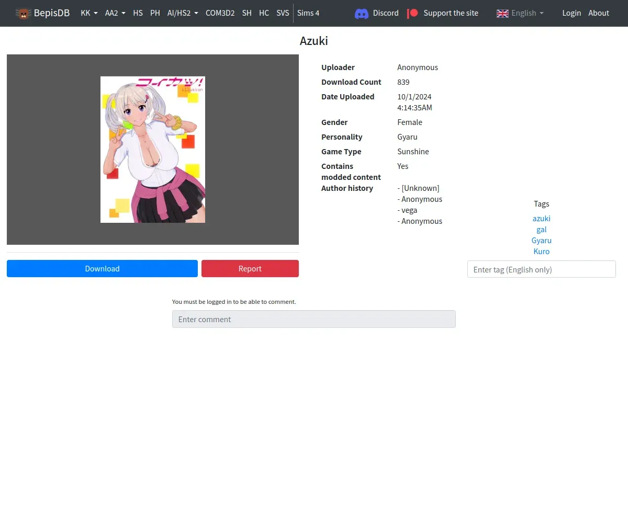Click the red Report button
The width and height of the screenshot is (628, 523).
(x=250, y=268)
